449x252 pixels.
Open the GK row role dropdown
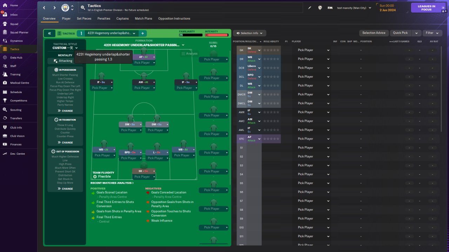pos(254,50)
